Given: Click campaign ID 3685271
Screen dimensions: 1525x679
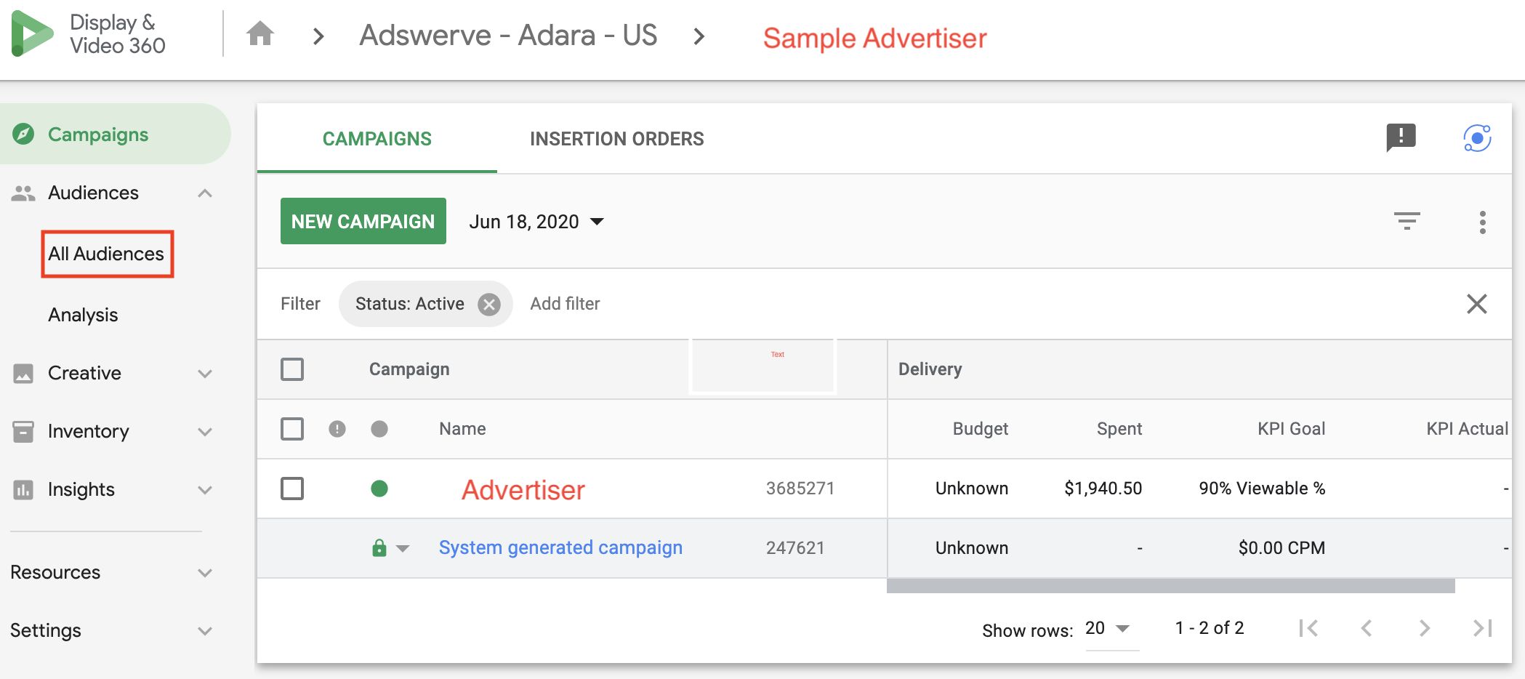Looking at the screenshot, I should pyautogui.click(x=800, y=489).
